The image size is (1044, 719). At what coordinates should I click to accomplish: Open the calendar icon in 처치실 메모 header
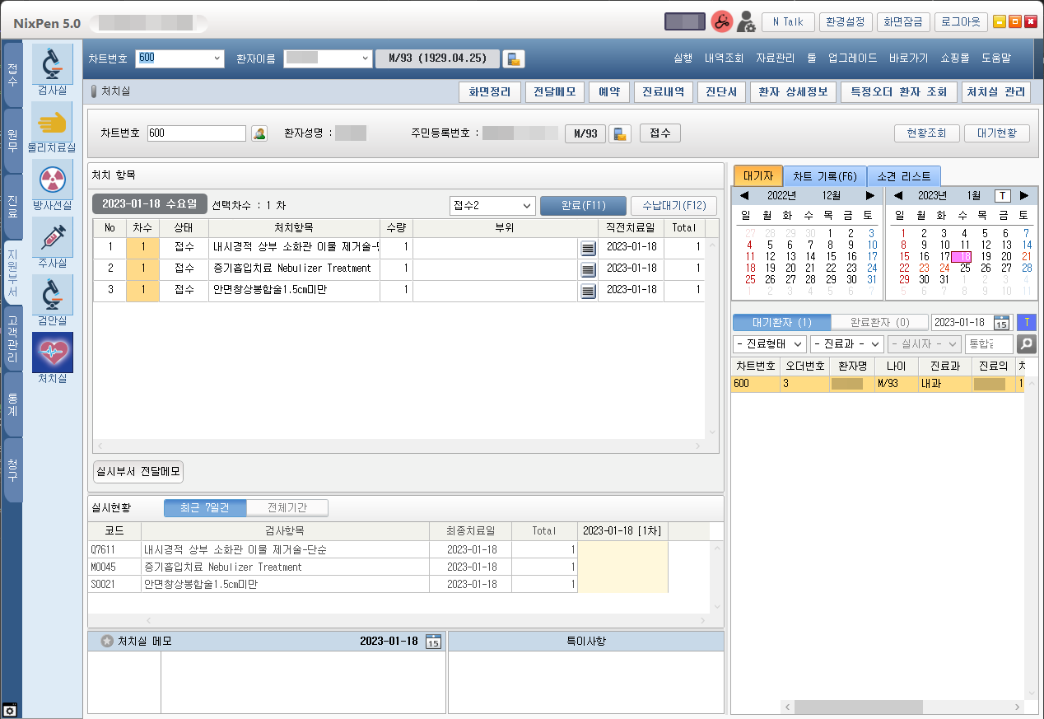433,642
